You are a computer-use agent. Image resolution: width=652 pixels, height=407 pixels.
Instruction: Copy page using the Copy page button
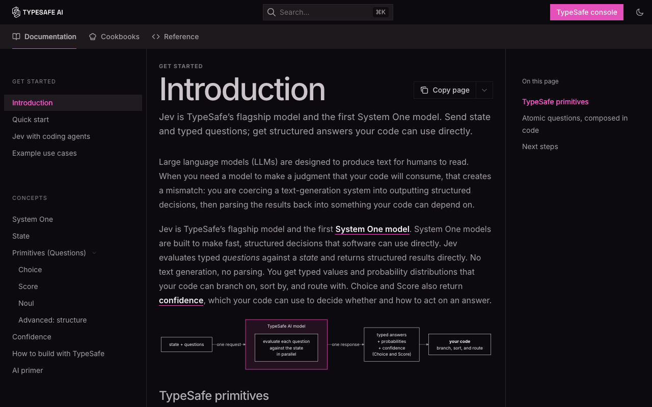[x=445, y=90]
